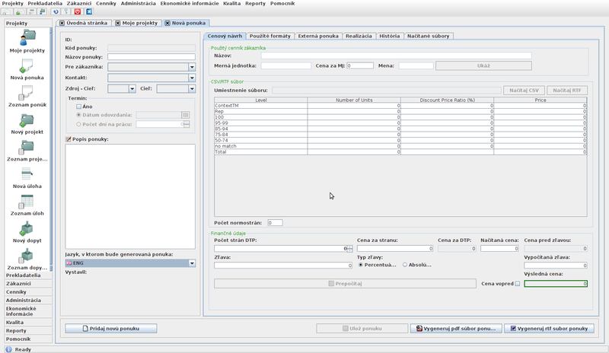609x353 pixels.
Task: Open the ENG offer language dropdown
Action: click(x=192, y=263)
